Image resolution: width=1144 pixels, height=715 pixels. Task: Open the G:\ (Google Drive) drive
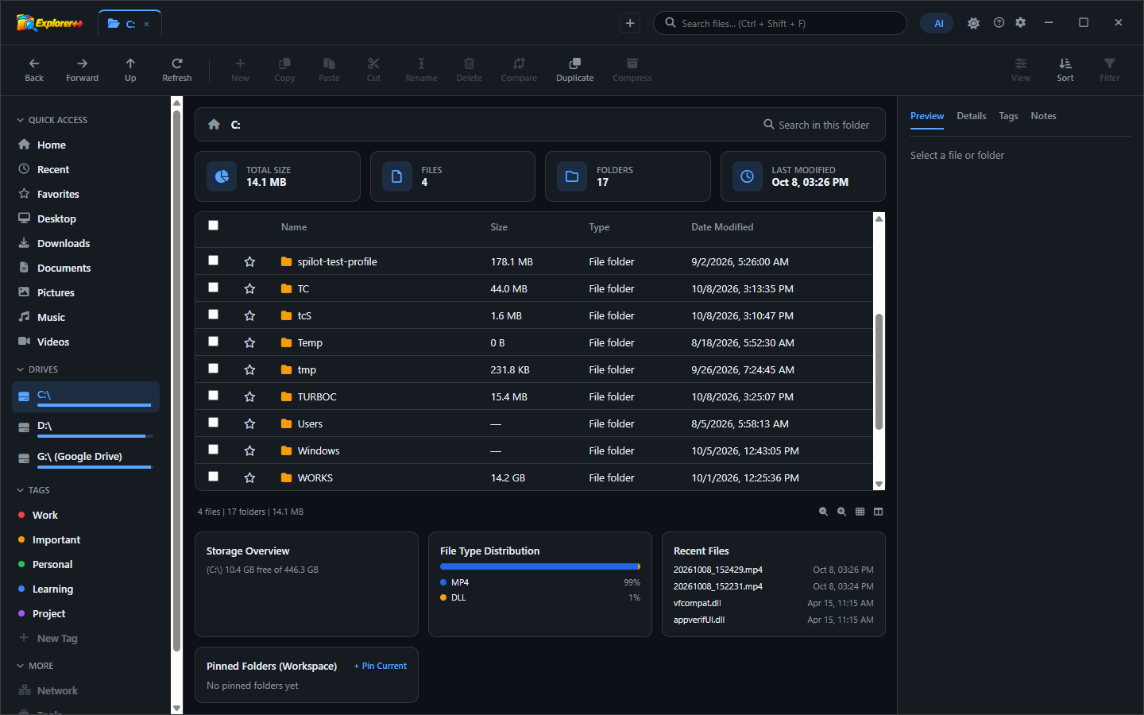[x=86, y=458]
